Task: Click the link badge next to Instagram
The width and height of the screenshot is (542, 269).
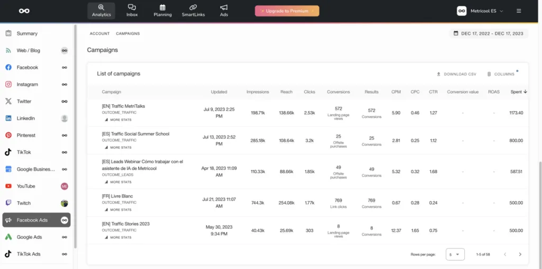Action: click(x=64, y=84)
